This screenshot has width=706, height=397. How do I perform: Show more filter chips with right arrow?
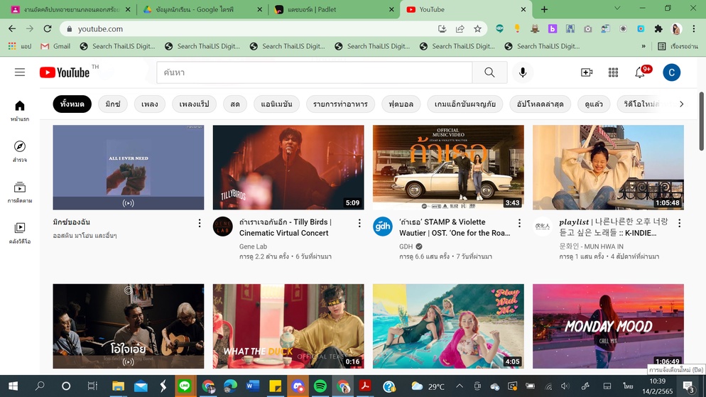point(681,104)
